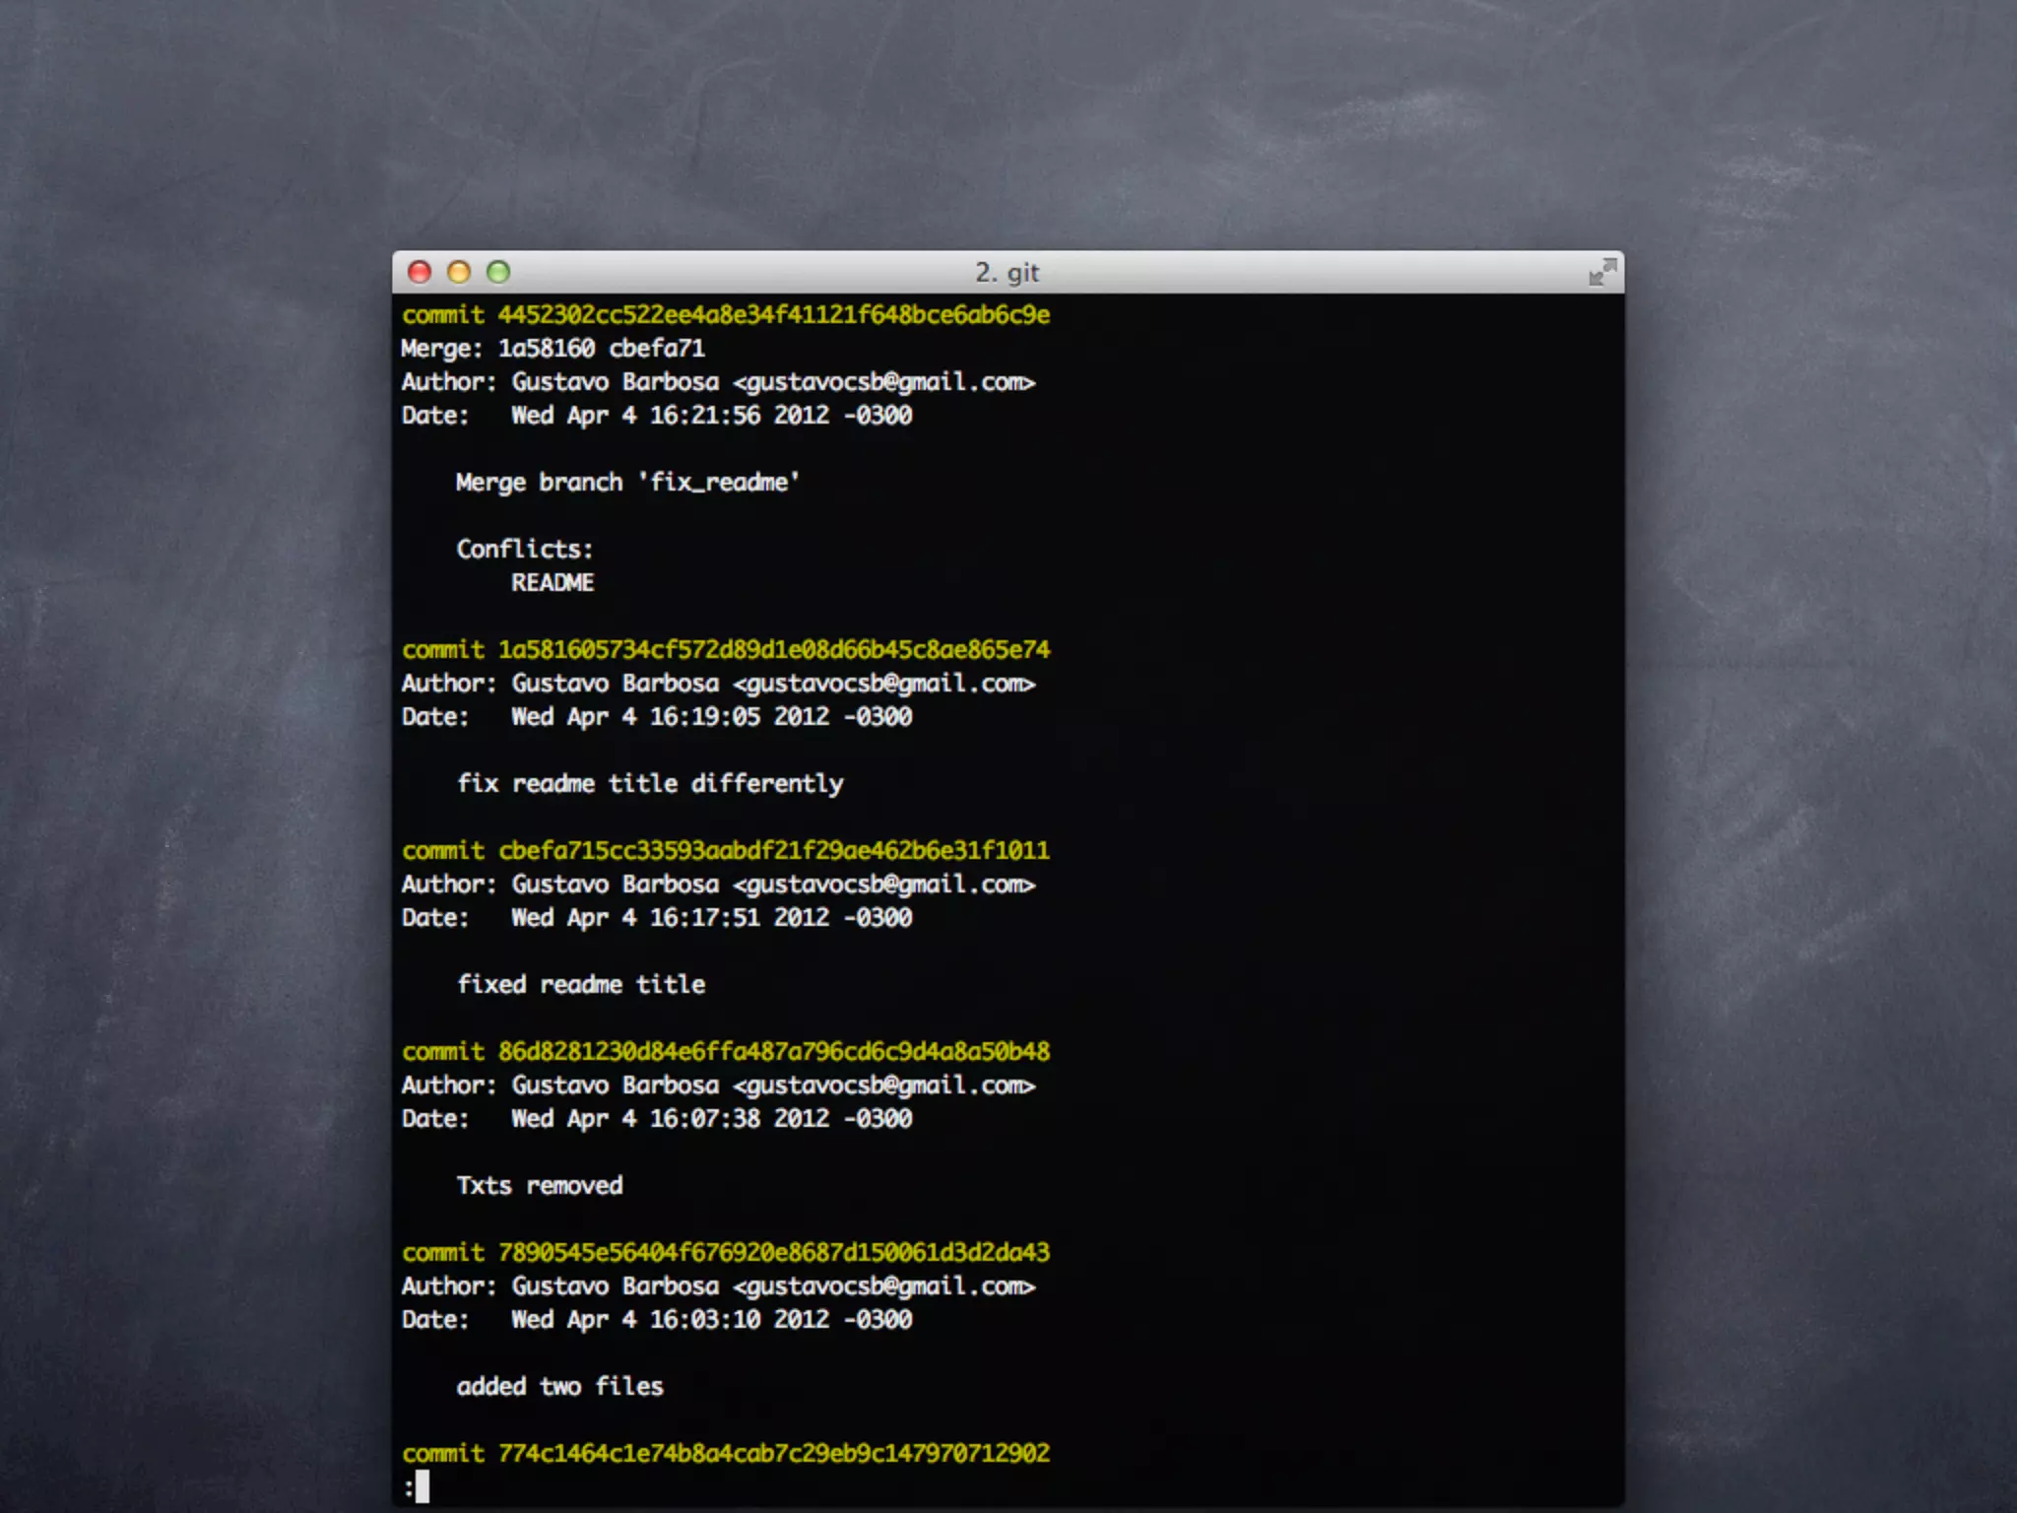Click the commit hash starting with cbefa715
The height and width of the screenshot is (1513, 2017).
[x=773, y=851]
